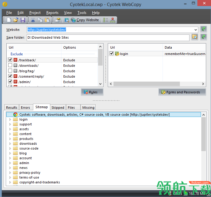Open the File menu
Viewport: 211px width, 197px height.
pos(9,13)
